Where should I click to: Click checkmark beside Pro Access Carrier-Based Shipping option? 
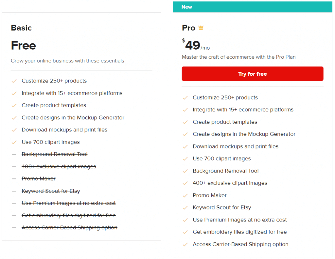tap(185, 245)
